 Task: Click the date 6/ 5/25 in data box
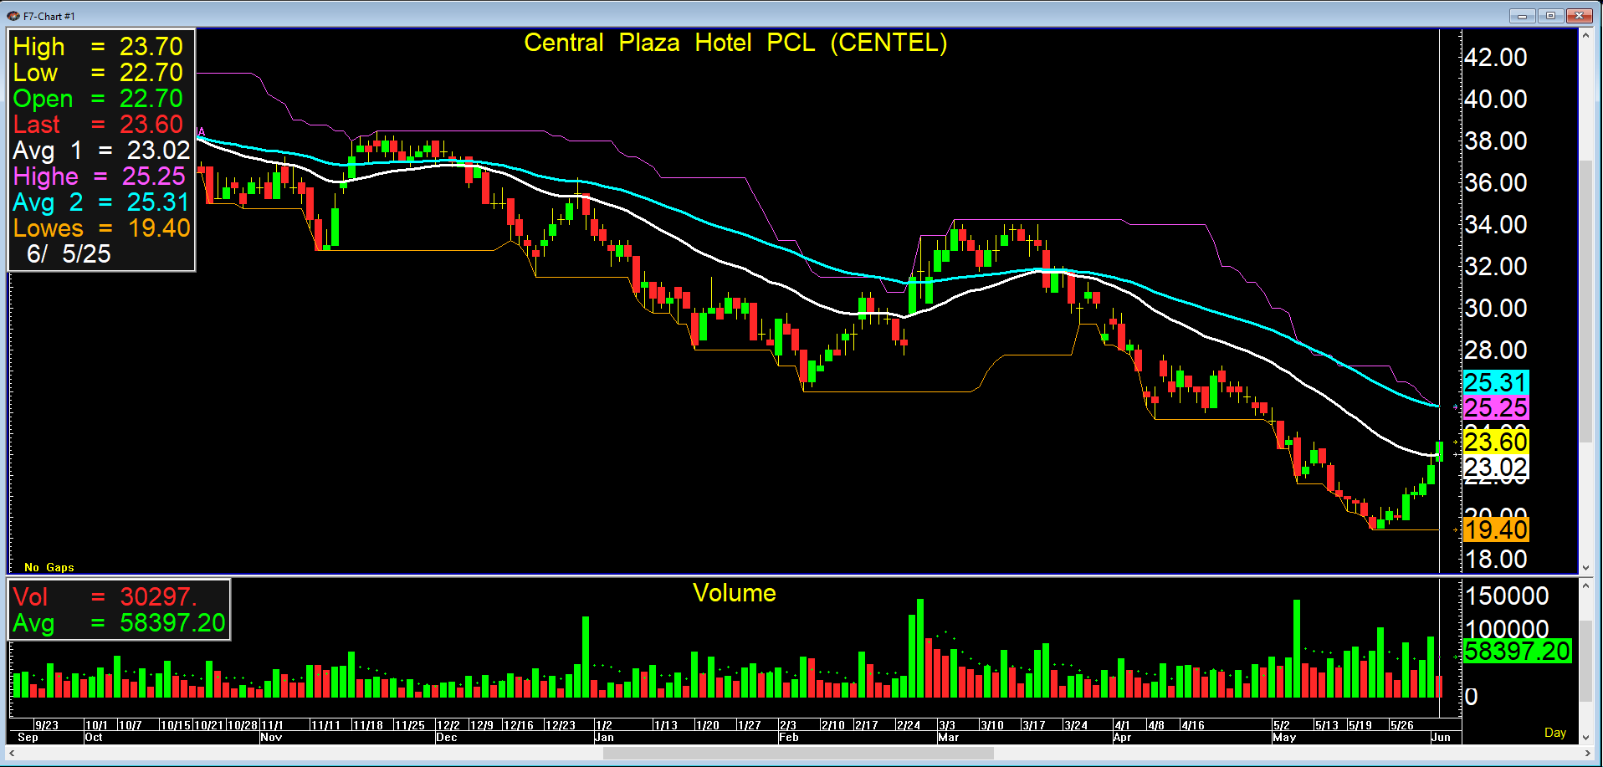coord(69,253)
